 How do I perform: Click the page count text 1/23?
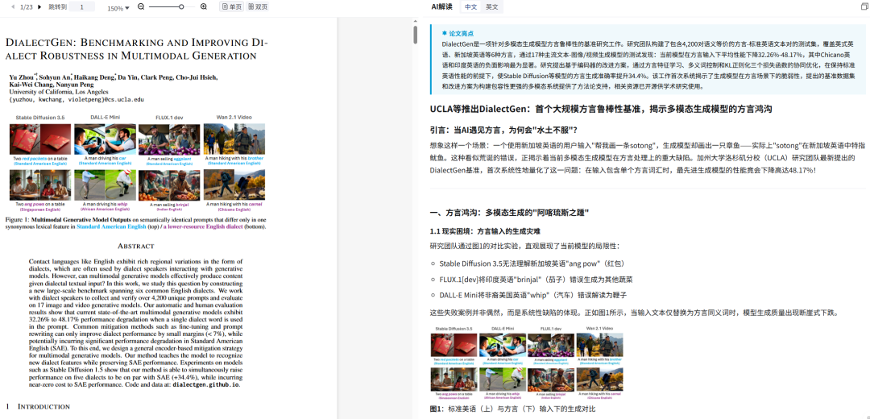point(26,7)
